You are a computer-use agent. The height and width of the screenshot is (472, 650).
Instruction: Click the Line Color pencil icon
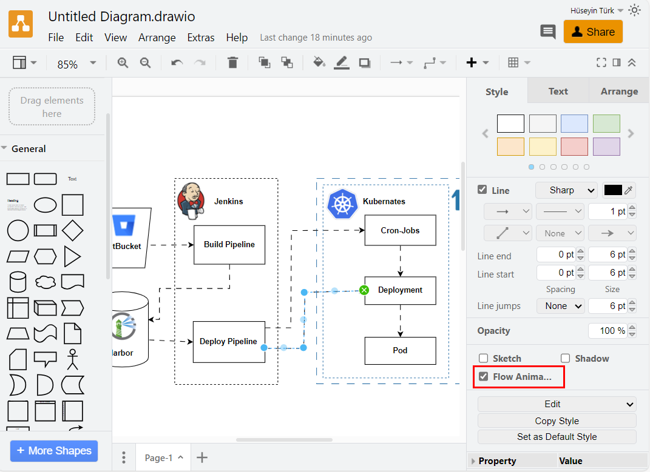pyautogui.click(x=341, y=62)
